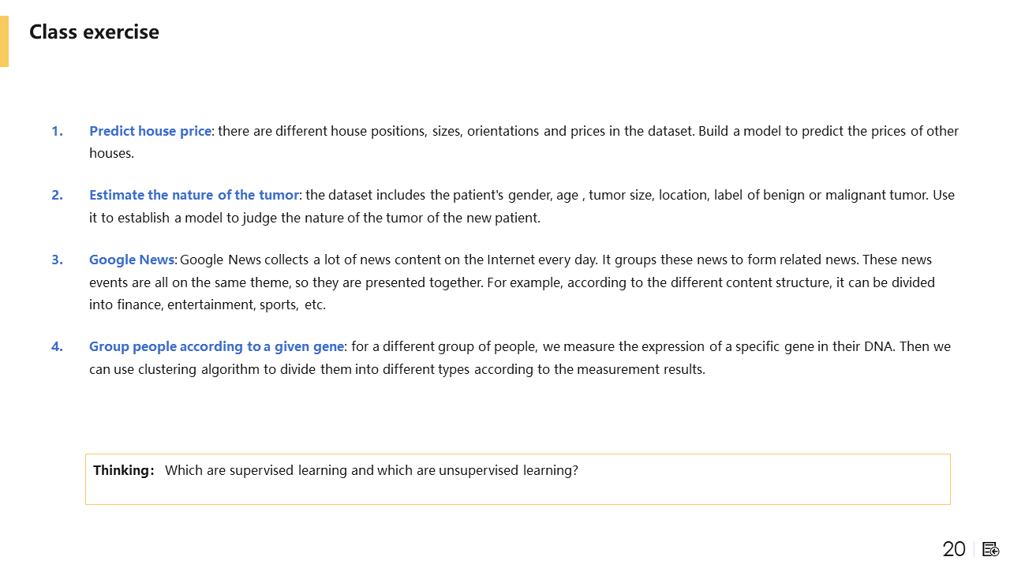Image resolution: width=1010 pixels, height=568 pixels.
Task: Click the blue "Google News" heading
Action: coord(131,260)
